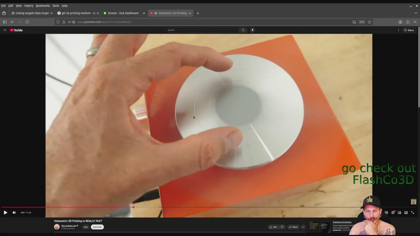The height and width of the screenshot is (236, 420).
Task: Dislike the video
Action: 282,227
